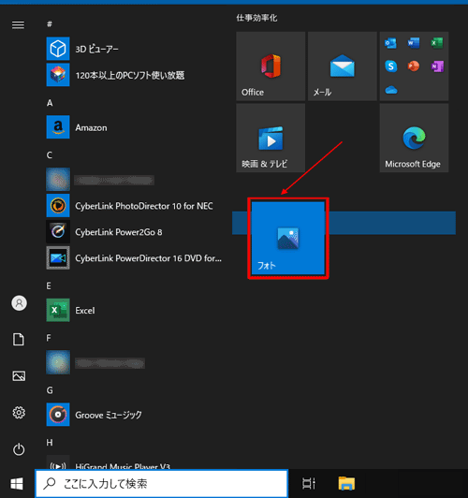Screen dimensions: 468x498
Task: Open OneDrive in the Office group tile
Action: click(x=391, y=90)
